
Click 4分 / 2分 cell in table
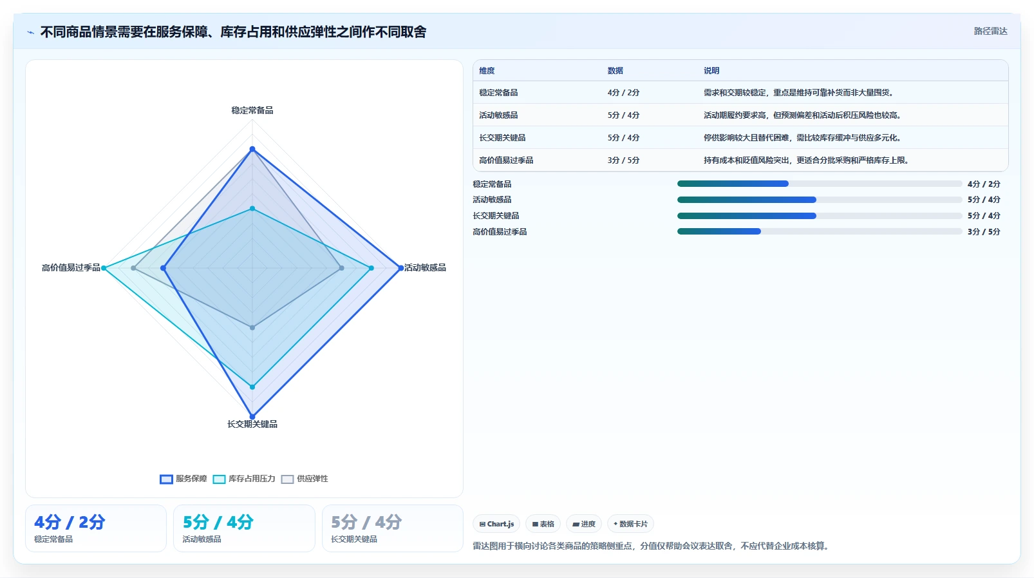point(623,93)
